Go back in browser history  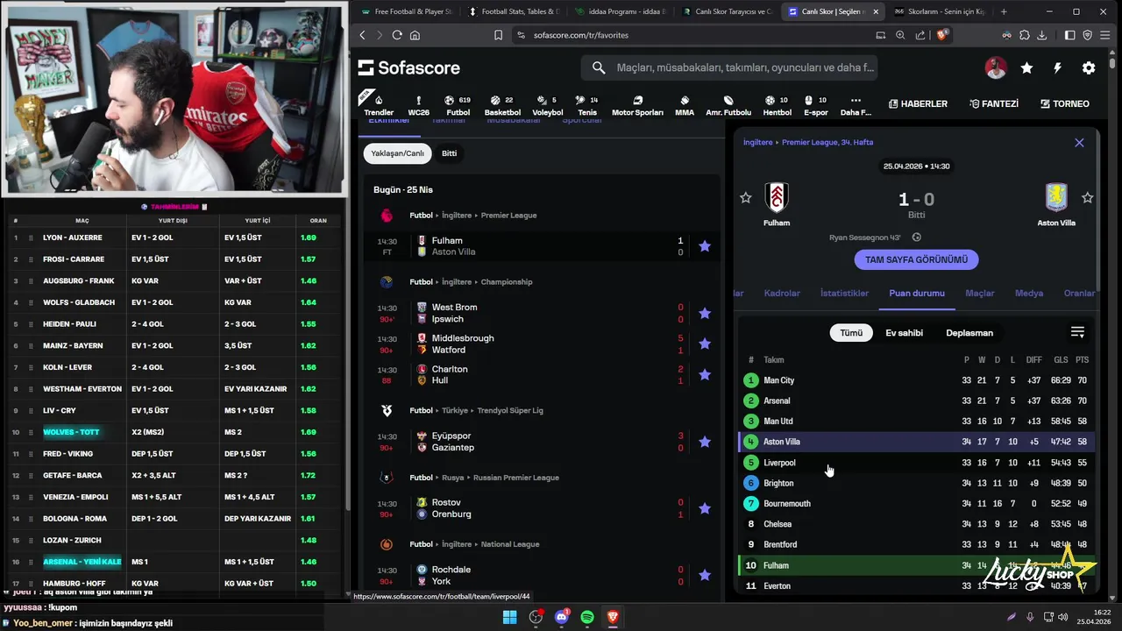(363, 35)
